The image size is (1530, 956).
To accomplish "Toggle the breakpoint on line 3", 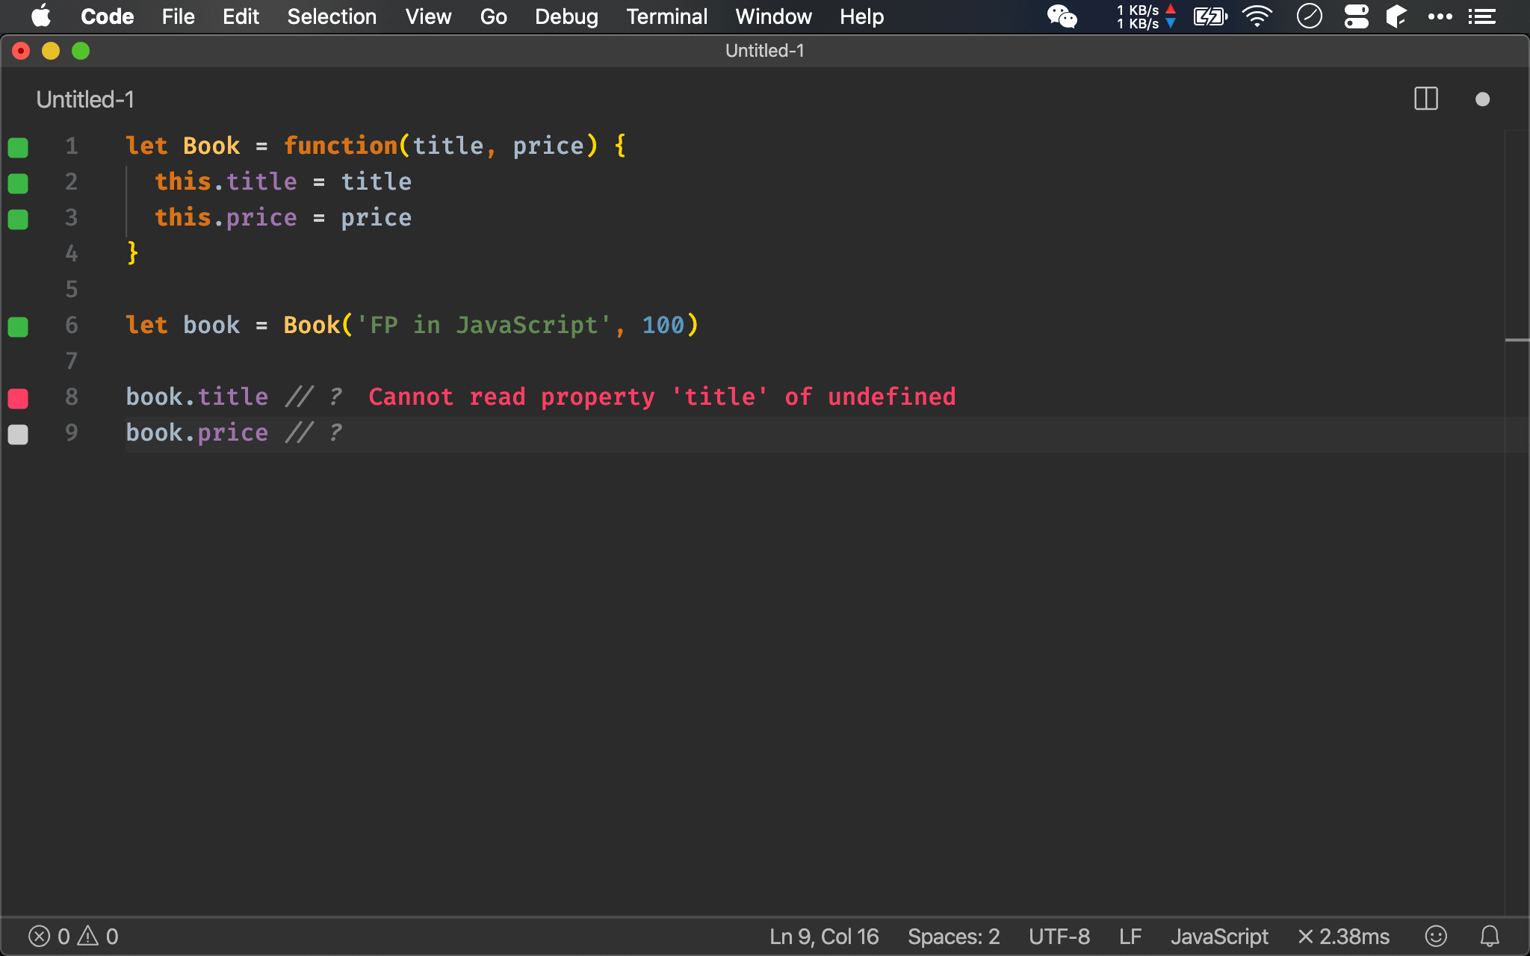I will [20, 217].
